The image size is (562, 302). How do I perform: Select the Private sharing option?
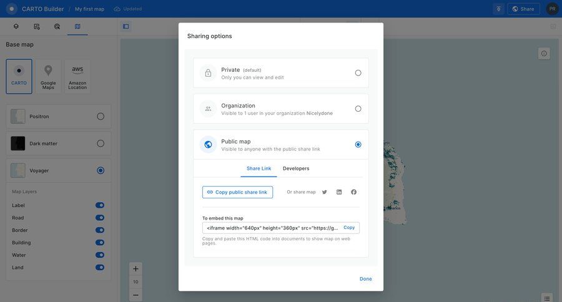coord(280,73)
